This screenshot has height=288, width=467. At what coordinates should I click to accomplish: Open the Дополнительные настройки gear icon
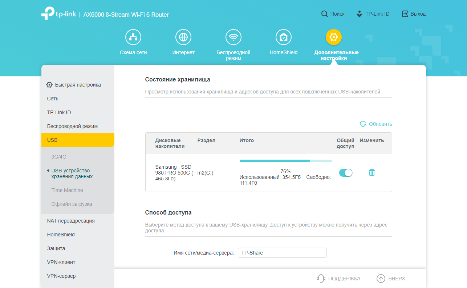[x=334, y=37]
